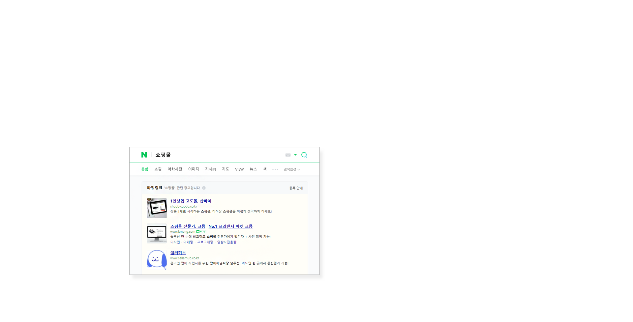Open the 어학사전 tab
The width and height of the screenshot is (633, 322).
(x=175, y=169)
